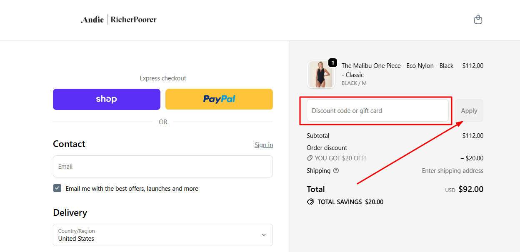Click the Enter shipping address text
This screenshot has height=252, width=520.
click(452, 170)
